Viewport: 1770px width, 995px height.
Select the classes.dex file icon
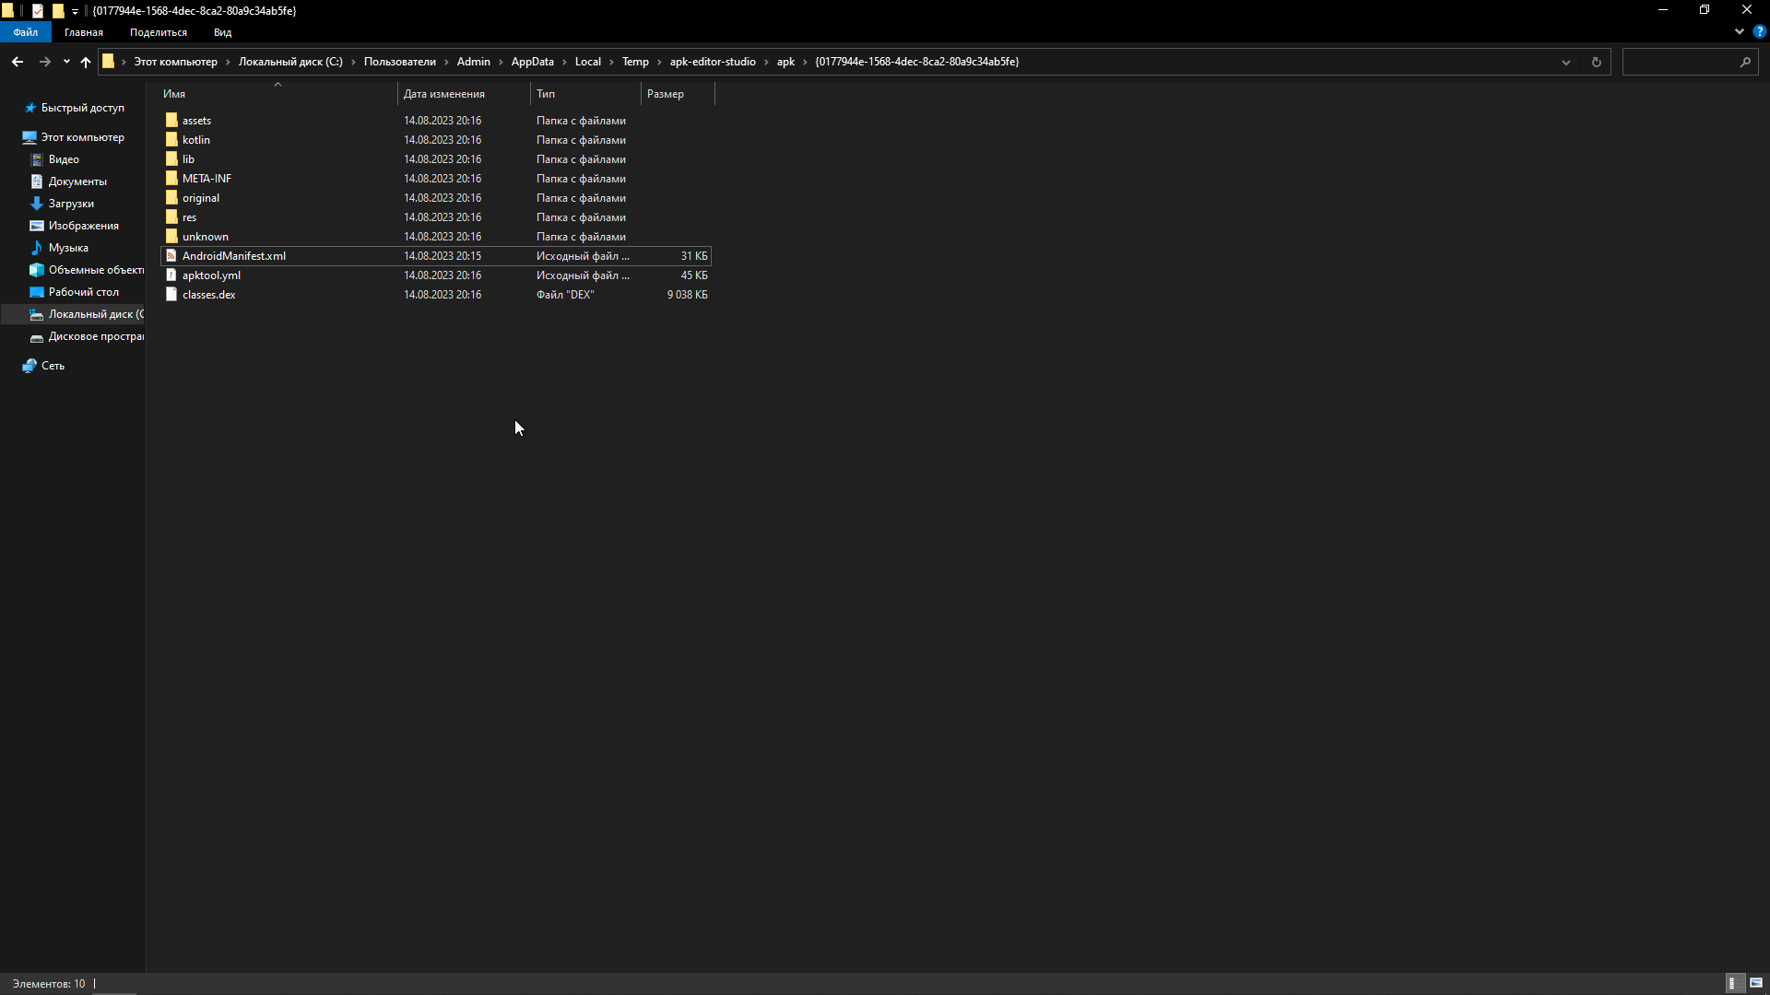171,295
